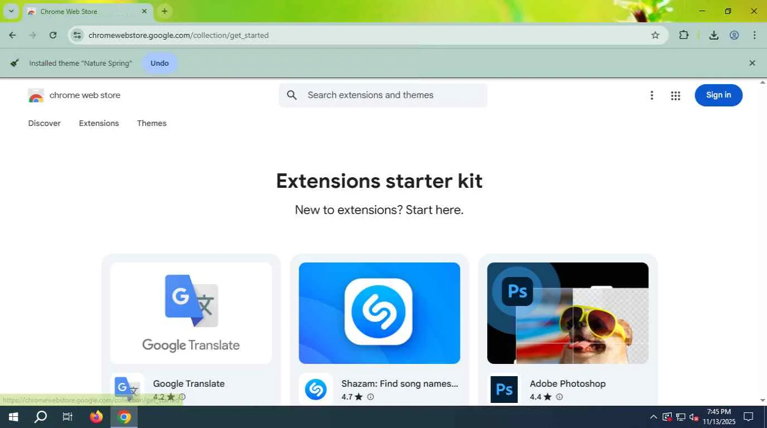Click the rating info icon for Shazam
Image resolution: width=767 pixels, height=428 pixels.
[x=371, y=397]
